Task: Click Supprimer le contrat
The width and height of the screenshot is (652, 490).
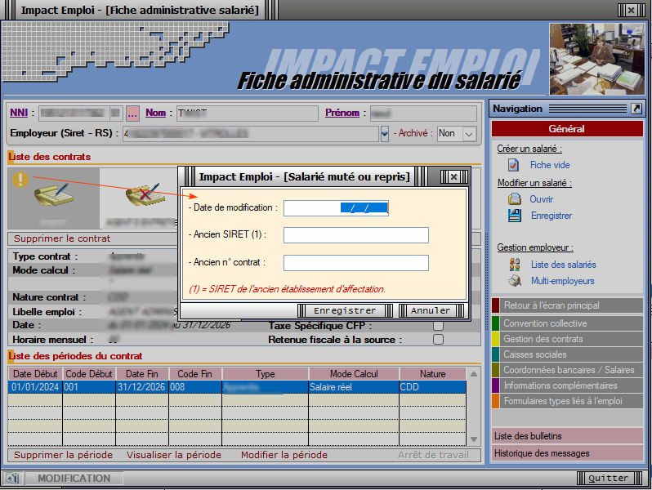Action: (x=62, y=238)
